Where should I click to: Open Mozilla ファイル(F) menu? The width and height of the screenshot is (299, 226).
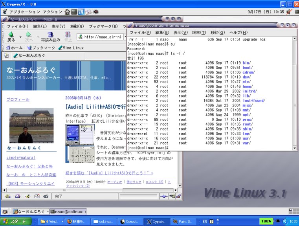click(17, 26)
